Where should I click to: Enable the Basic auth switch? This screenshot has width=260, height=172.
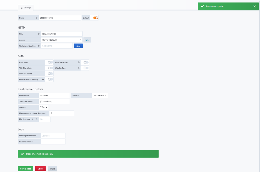click(50, 62)
